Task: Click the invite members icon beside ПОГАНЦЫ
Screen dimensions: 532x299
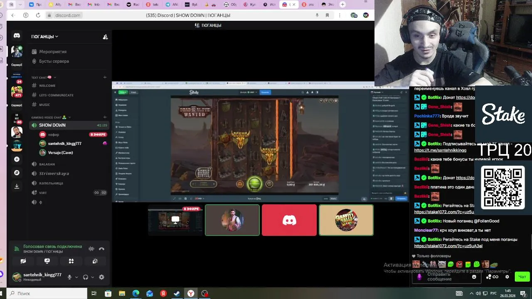Action: (105, 37)
